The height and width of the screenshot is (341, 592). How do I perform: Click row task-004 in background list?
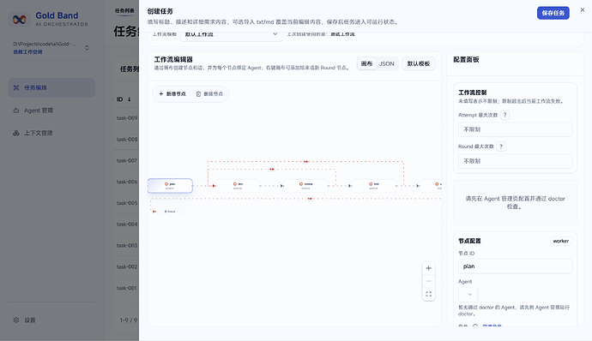127,224
